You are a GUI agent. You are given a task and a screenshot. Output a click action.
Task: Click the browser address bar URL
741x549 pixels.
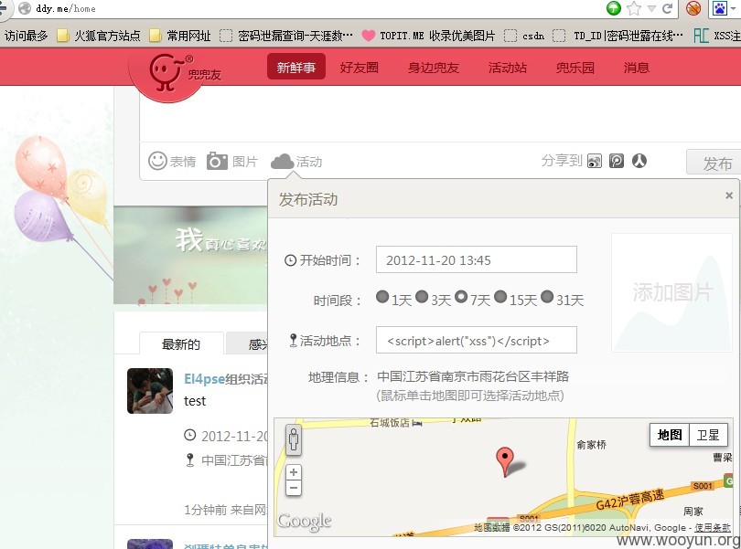[x=66, y=8]
